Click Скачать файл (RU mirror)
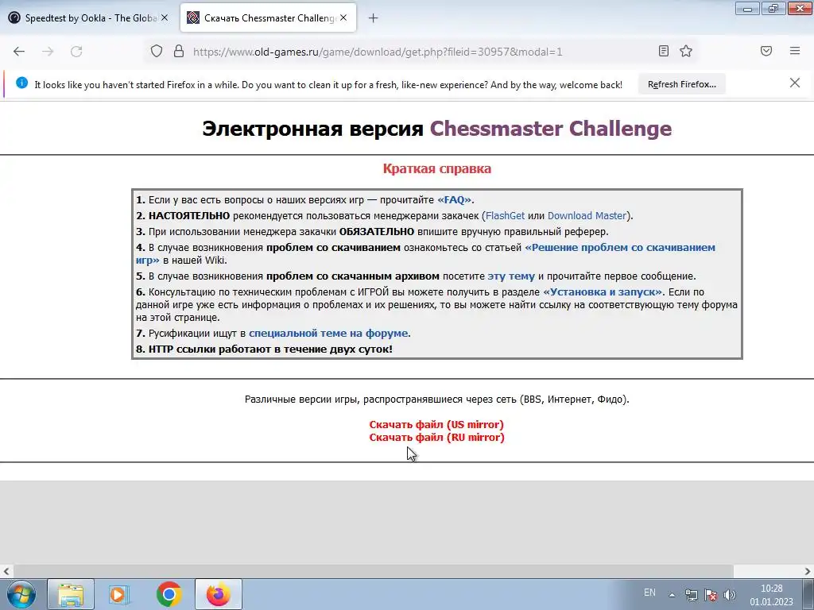814x610 pixels. point(436,438)
